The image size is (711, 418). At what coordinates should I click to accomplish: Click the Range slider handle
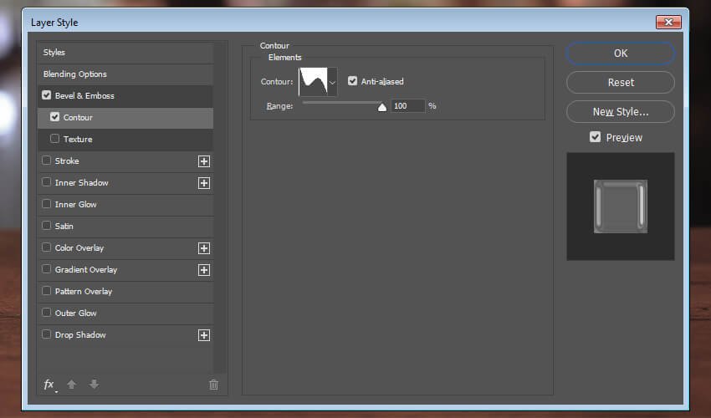click(x=382, y=107)
